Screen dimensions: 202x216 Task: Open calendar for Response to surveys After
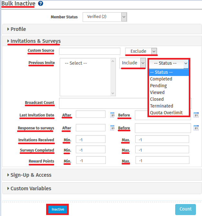[112, 128]
